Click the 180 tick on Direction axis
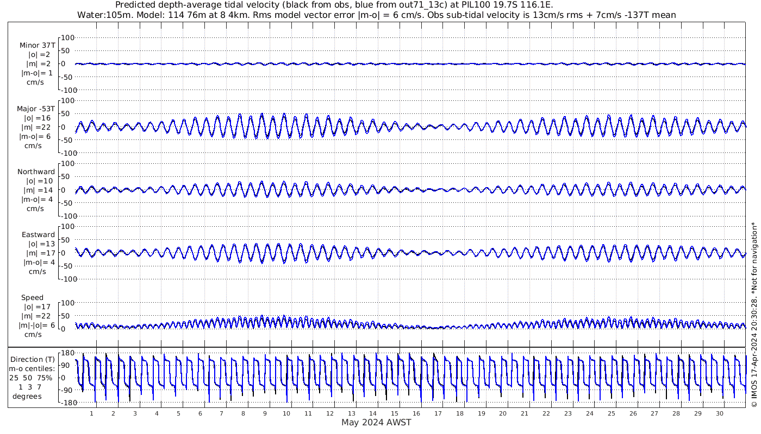The width and height of the screenshot is (761, 434). point(67,353)
